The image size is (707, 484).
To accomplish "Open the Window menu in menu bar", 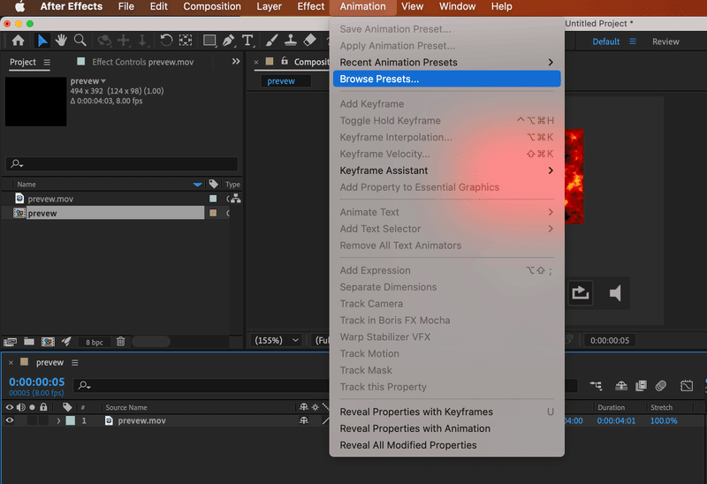I will (457, 6).
